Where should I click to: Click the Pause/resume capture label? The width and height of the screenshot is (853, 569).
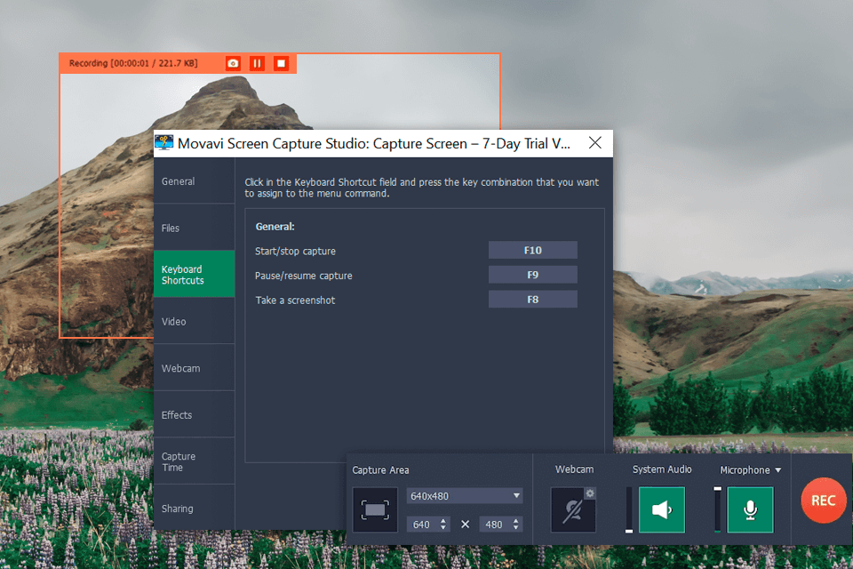point(304,276)
